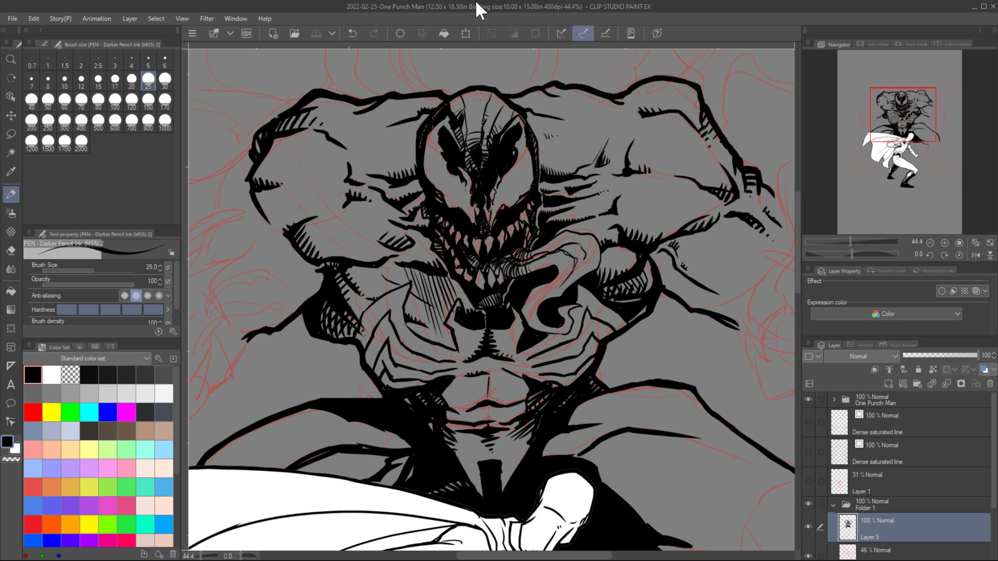Expand Hardness options arrow
The width and height of the screenshot is (998, 561).
pos(168,309)
